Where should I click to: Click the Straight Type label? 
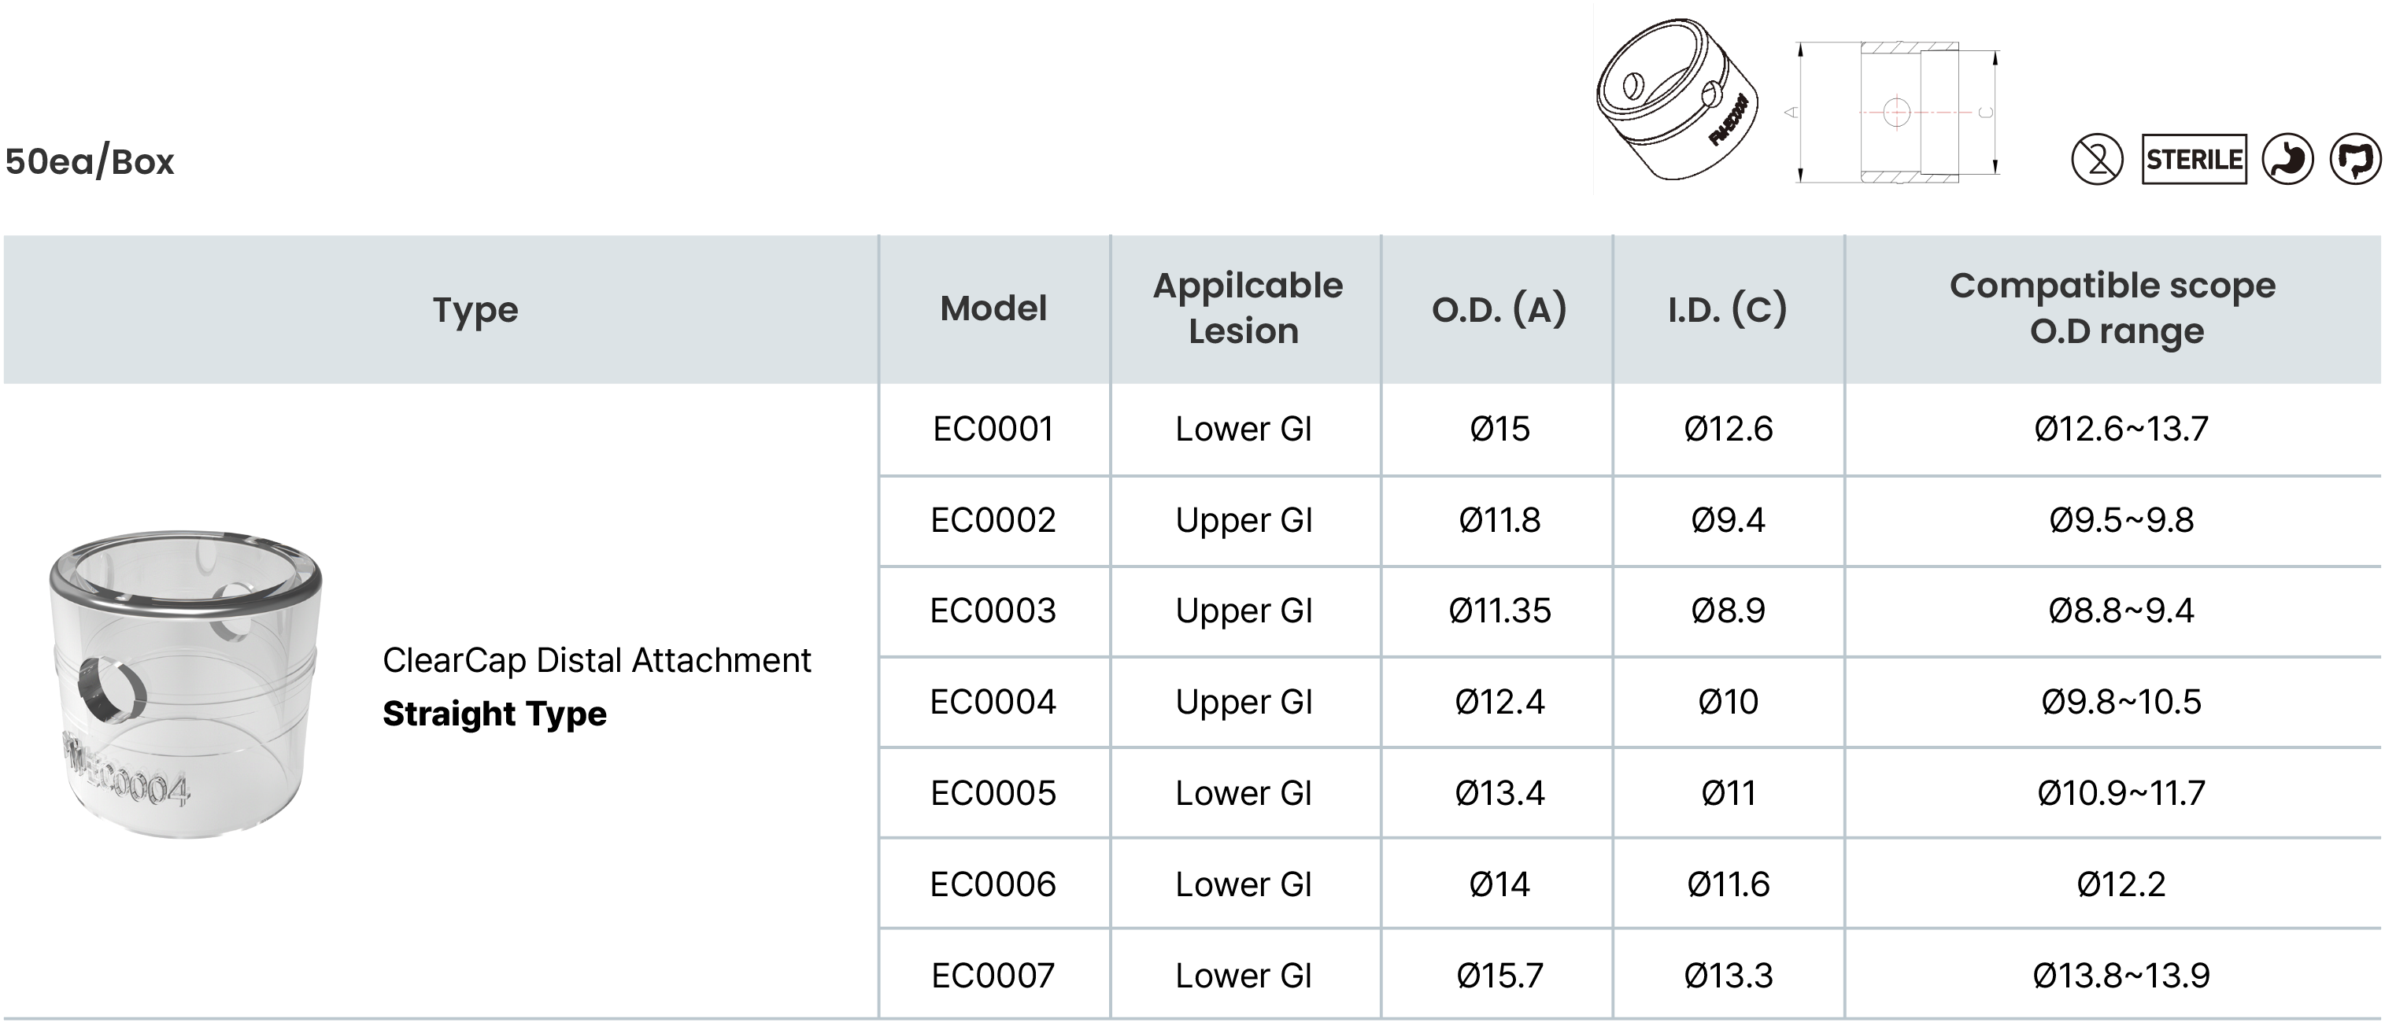494,714
